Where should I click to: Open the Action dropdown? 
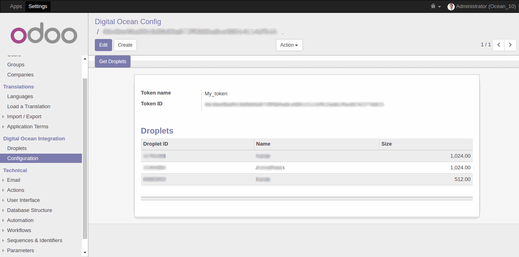289,45
